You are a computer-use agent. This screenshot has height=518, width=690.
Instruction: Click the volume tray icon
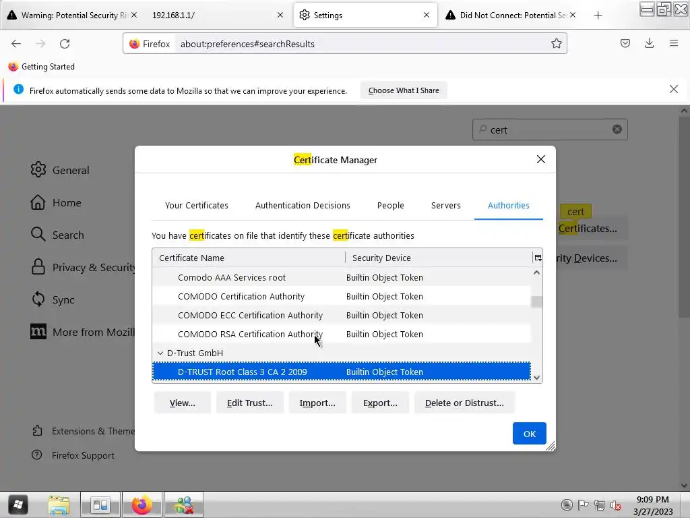pyautogui.click(x=616, y=505)
